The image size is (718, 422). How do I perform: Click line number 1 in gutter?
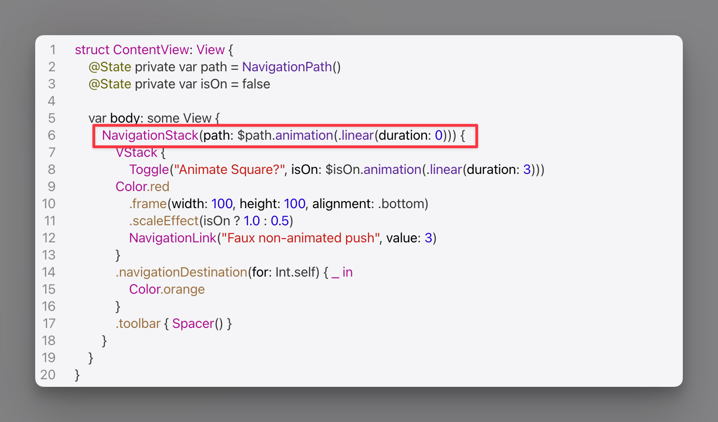pyautogui.click(x=53, y=50)
